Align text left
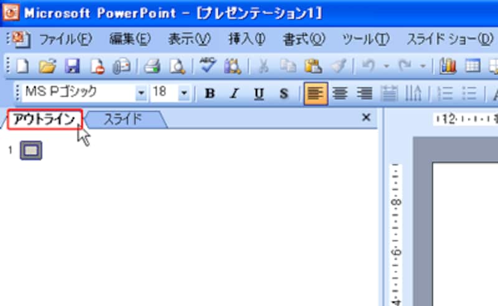 coord(316,94)
